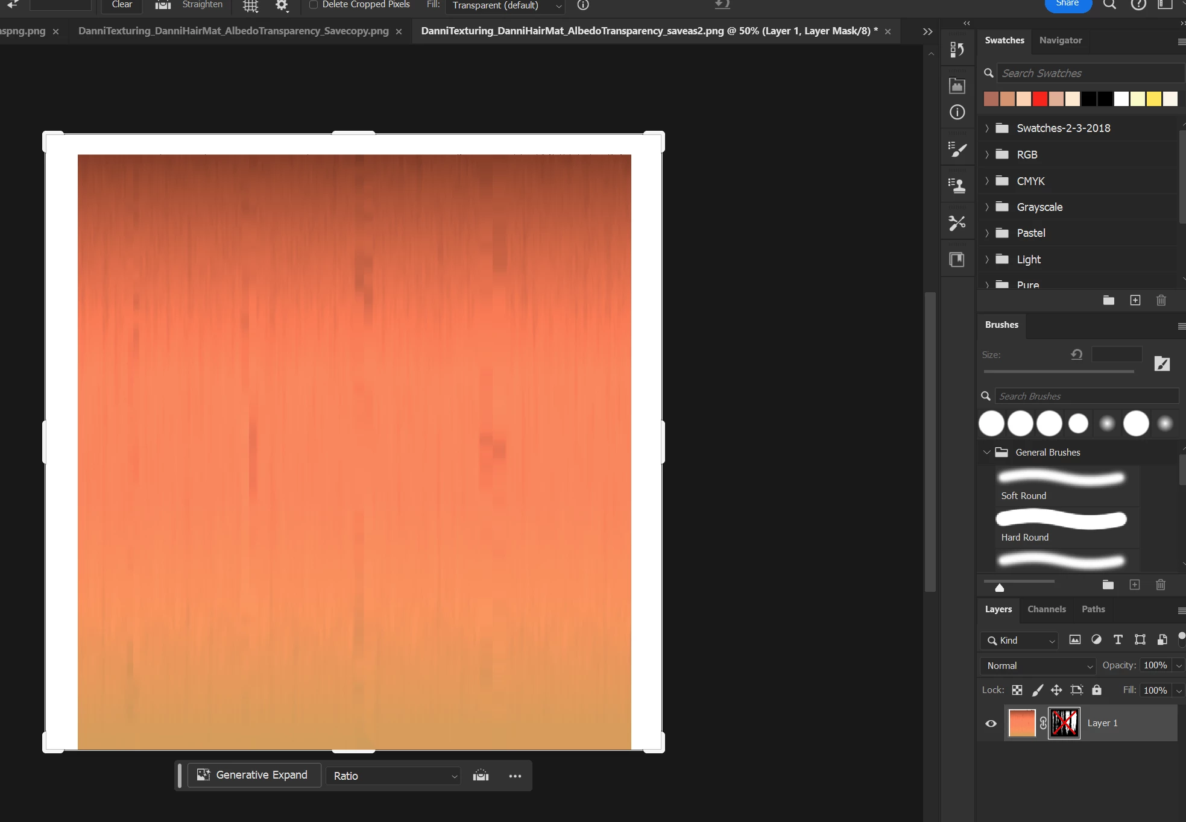
Task: Enable the Delete Cropped Pixels checkbox
Action: (x=314, y=5)
